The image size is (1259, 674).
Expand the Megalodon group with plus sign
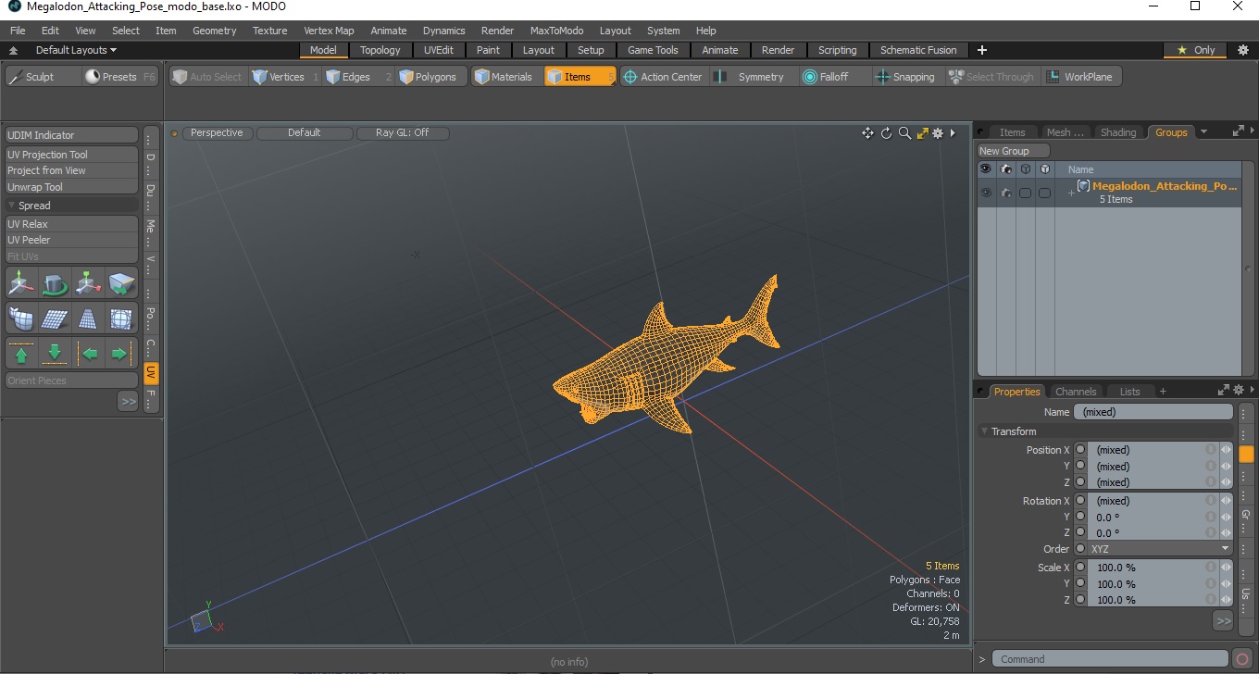point(1071,193)
